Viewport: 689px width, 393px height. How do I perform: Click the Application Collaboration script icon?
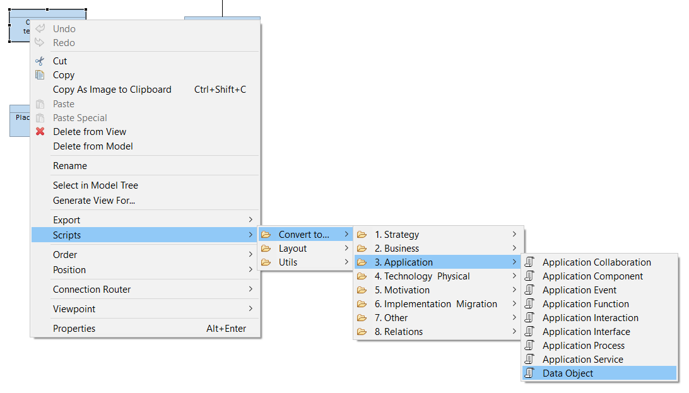click(x=529, y=262)
